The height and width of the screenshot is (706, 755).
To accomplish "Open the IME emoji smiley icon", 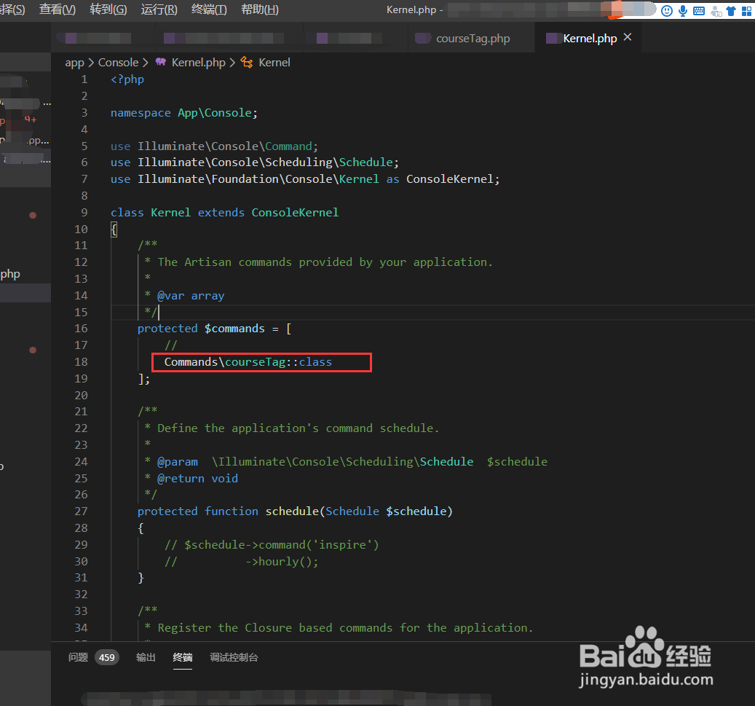I will coord(666,11).
